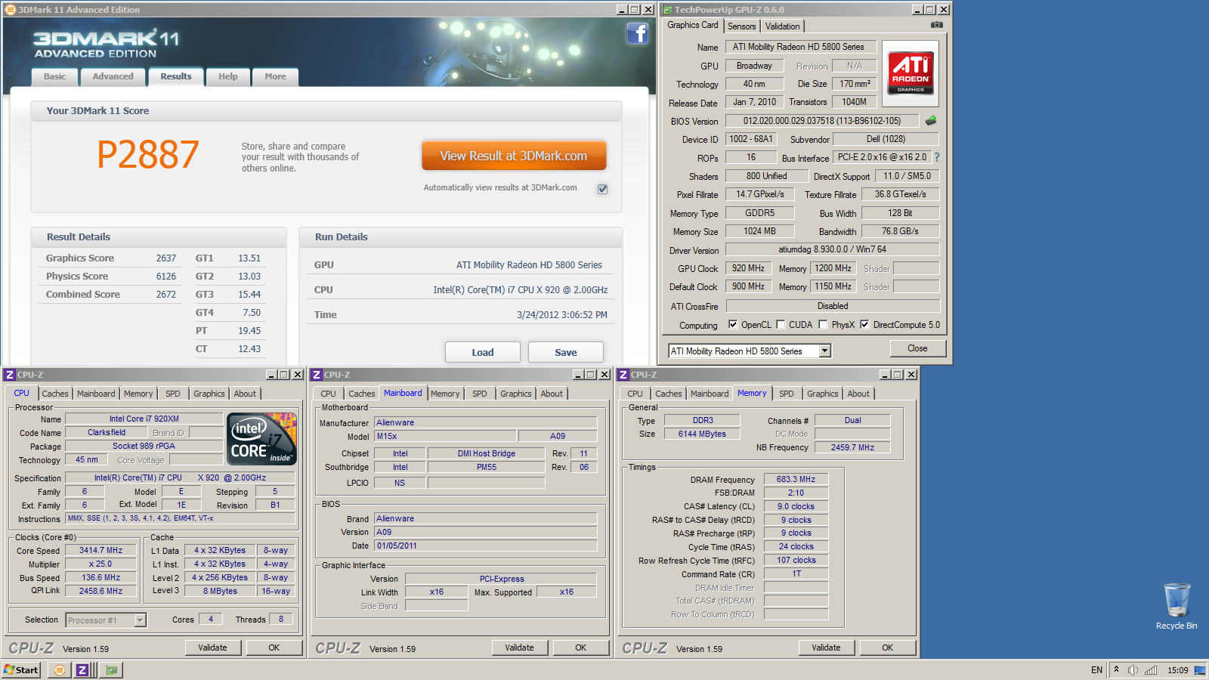Switch to Sensors tab in GPU-Z
Viewport: 1209px width, 680px height.
(x=741, y=26)
